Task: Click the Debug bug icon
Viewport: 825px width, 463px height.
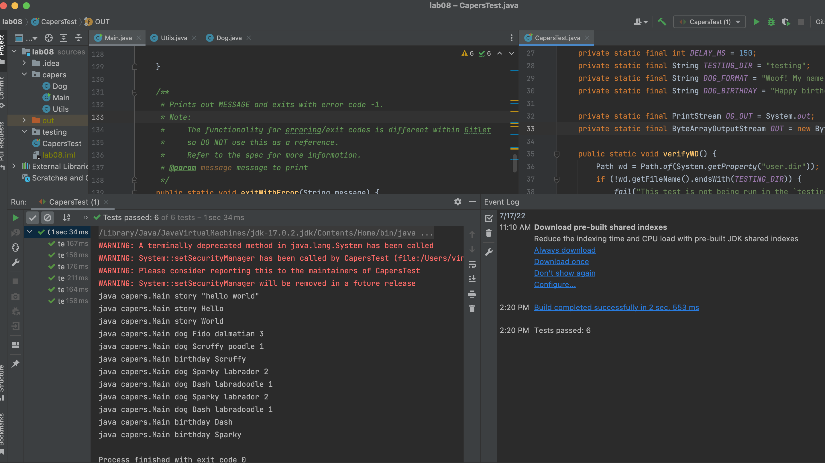Action: click(x=771, y=22)
